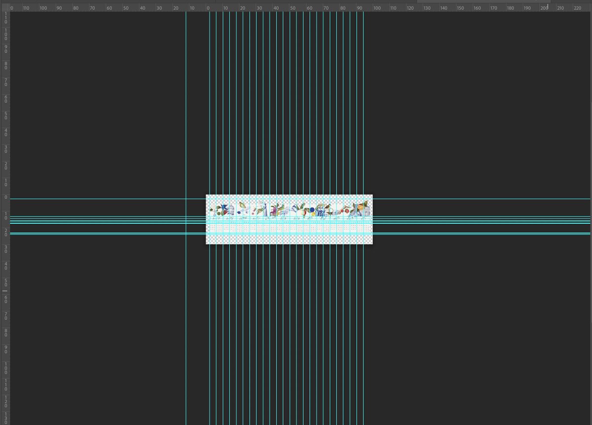Click the "160" mark on the horizontal ruler

(477, 8)
